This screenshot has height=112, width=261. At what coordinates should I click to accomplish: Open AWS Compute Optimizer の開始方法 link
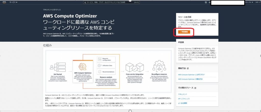(x=190, y=79)
